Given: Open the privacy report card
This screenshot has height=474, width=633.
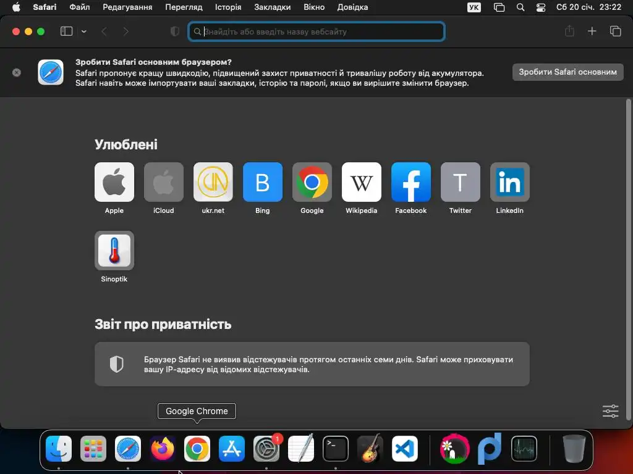Looking at the screenshot, I should (312, 364).
